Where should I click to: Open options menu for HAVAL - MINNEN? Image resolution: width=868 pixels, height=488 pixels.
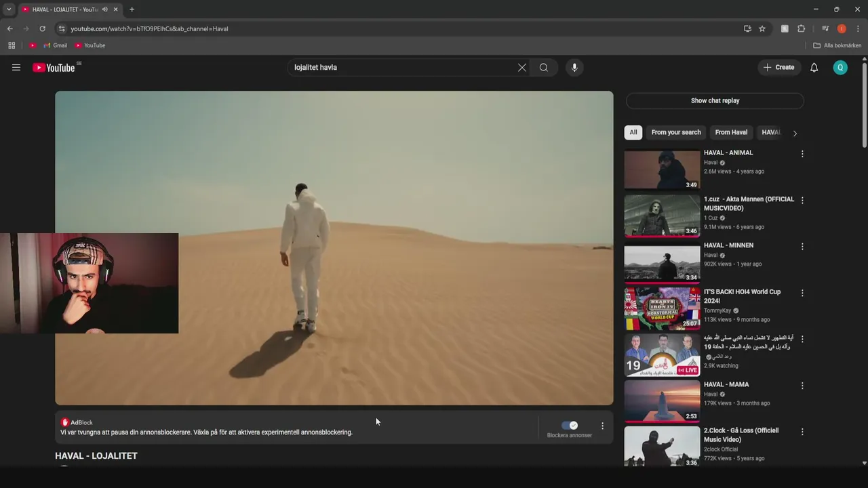click(x=802, y=247)
